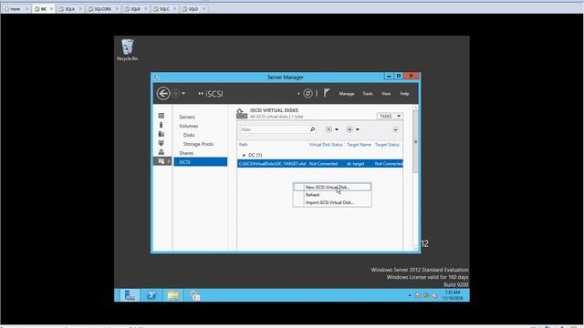The width and height of the screenshot is (584, 328).
Task: Open File Explorer from the taskbar
Action: click(173, 295)
